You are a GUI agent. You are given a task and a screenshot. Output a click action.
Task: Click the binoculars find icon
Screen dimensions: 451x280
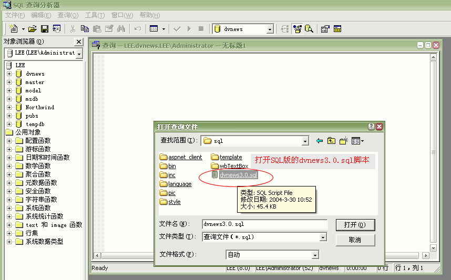pyautogui.click(x=121, y=29)
